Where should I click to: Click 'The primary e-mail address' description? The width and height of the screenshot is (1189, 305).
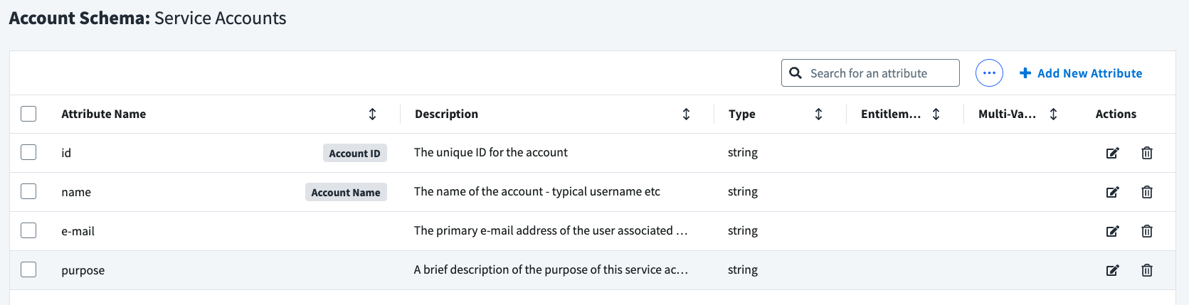point(551,230)
